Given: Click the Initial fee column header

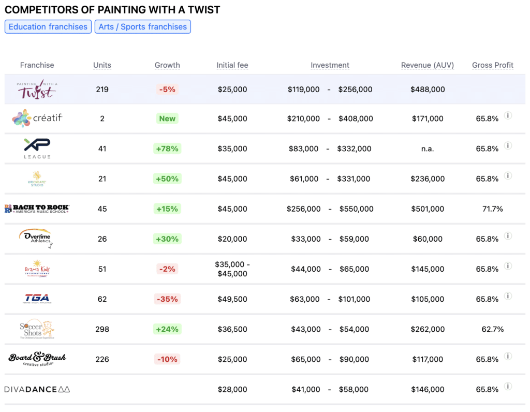Looking at the screenshot, I should (232, 65).
